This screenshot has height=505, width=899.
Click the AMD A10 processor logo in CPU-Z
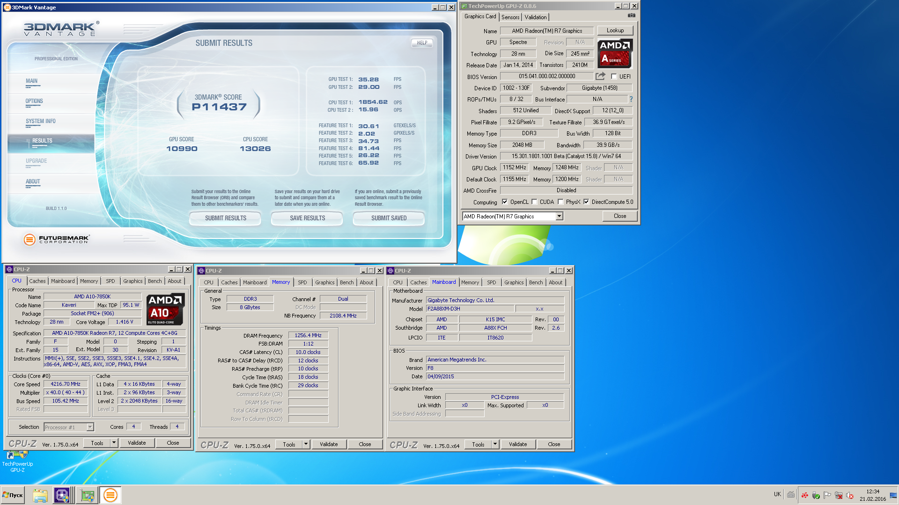click(165, 309)
